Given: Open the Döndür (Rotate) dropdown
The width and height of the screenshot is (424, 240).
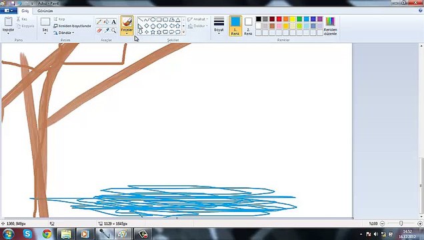Looking at the screenshot, I should [64, 33].
